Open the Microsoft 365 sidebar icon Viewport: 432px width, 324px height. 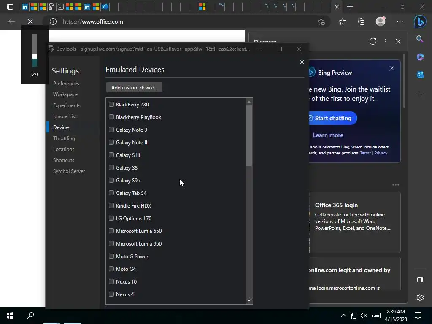tap(420, 57)
